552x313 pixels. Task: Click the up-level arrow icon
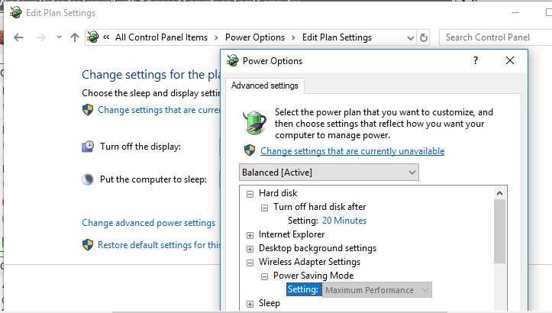point(74,37)
